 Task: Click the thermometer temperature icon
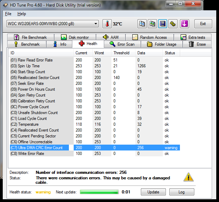click(x=107, y=24)
